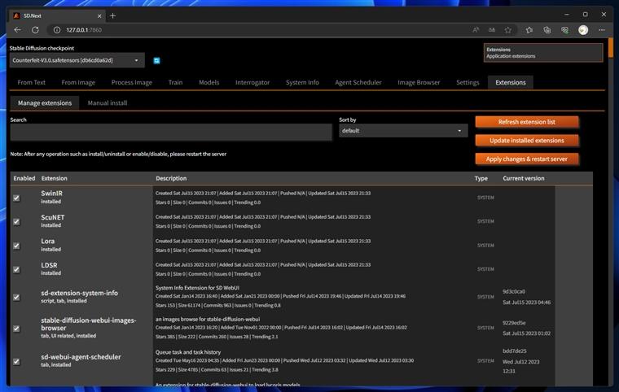Toggle stable-diffusion-webui-images-browser checkbox
Image resolution: width=619 pixels, height=392 pixels.
16,328
